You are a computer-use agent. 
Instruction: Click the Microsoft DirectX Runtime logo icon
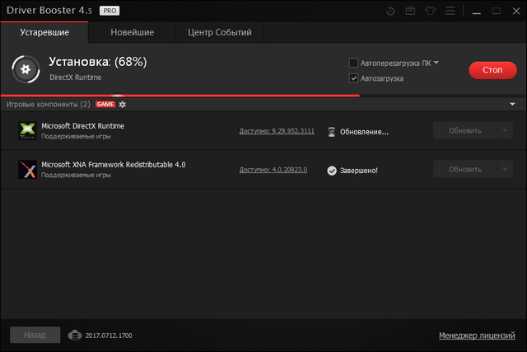point(27,130)
